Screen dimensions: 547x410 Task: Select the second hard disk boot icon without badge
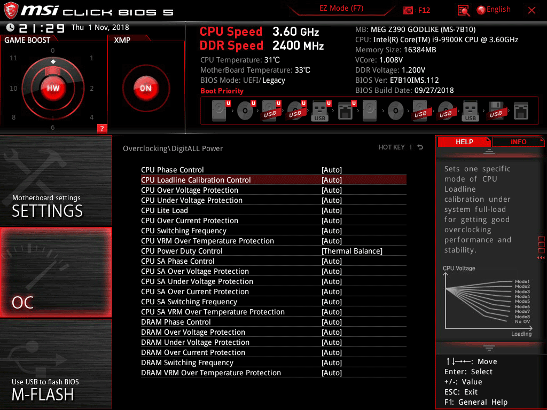pyautogui.click(x=370, y=111)
